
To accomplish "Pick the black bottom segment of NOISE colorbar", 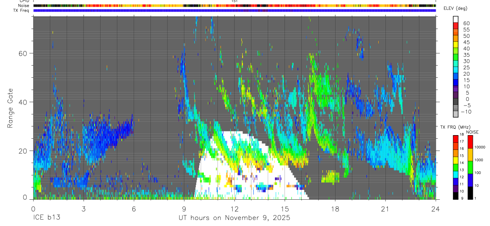I will coord(470,193).
